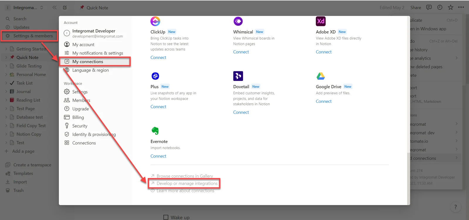Click the Share button in top bar

[416, 8]
